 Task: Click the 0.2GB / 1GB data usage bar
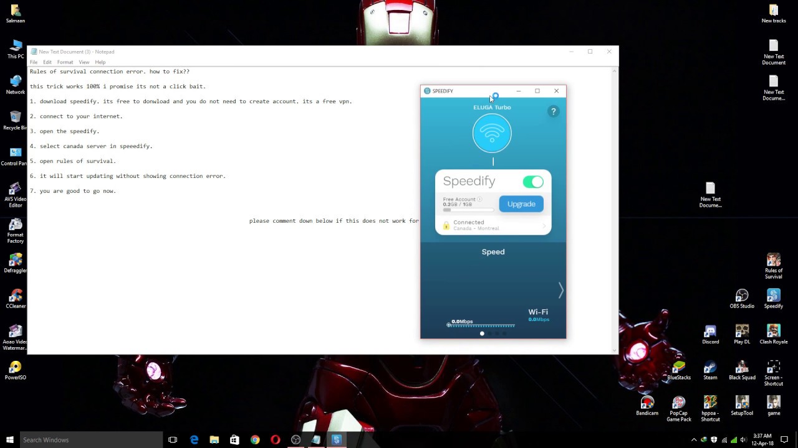468,210
